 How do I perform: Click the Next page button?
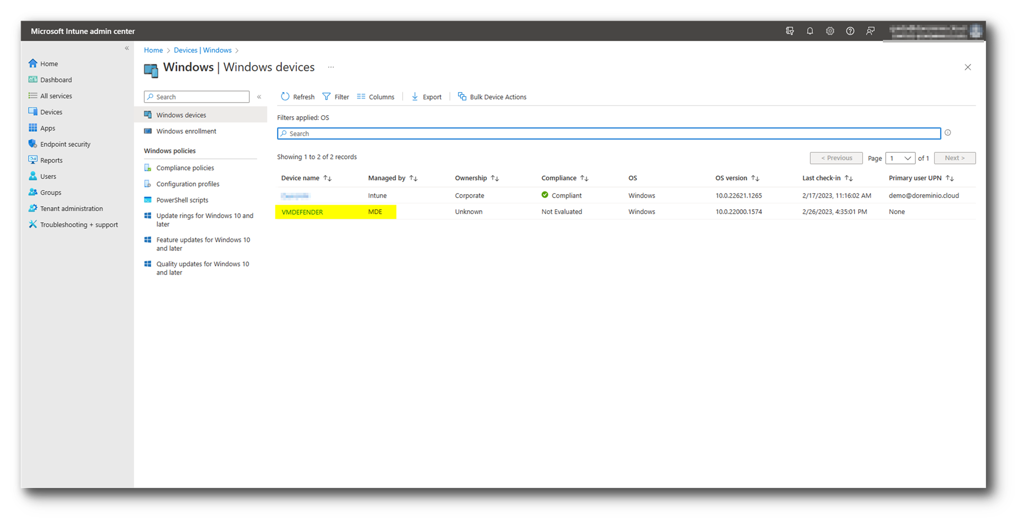[955, 158]
